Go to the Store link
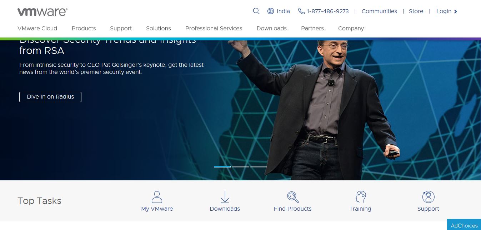This screenshot has height=230, width=481. coord(416,11)
